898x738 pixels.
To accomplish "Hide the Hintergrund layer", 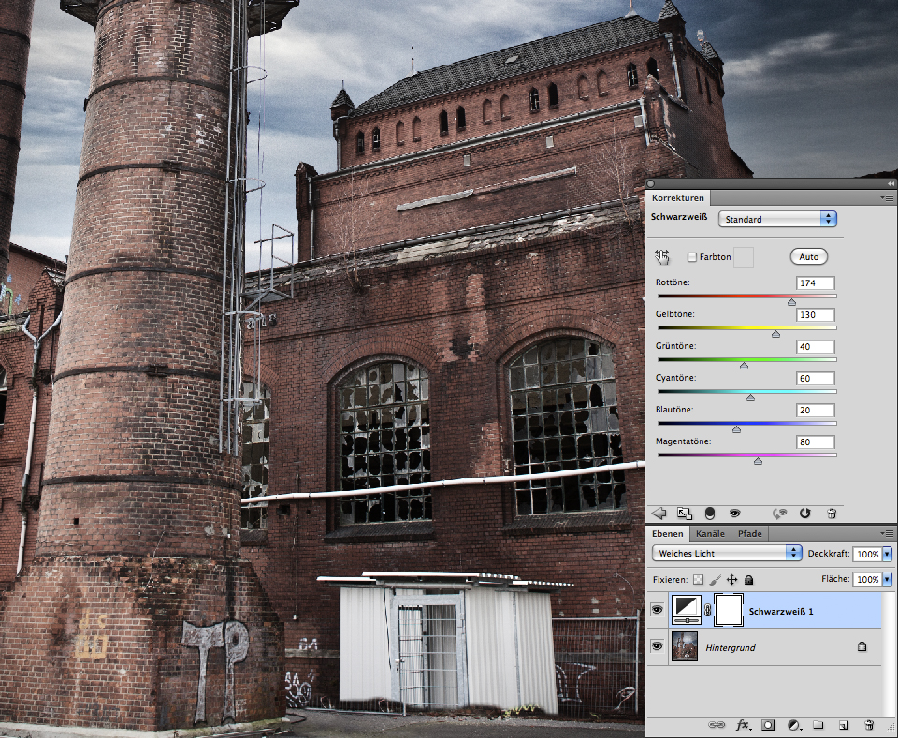I will tap(658, 646).
